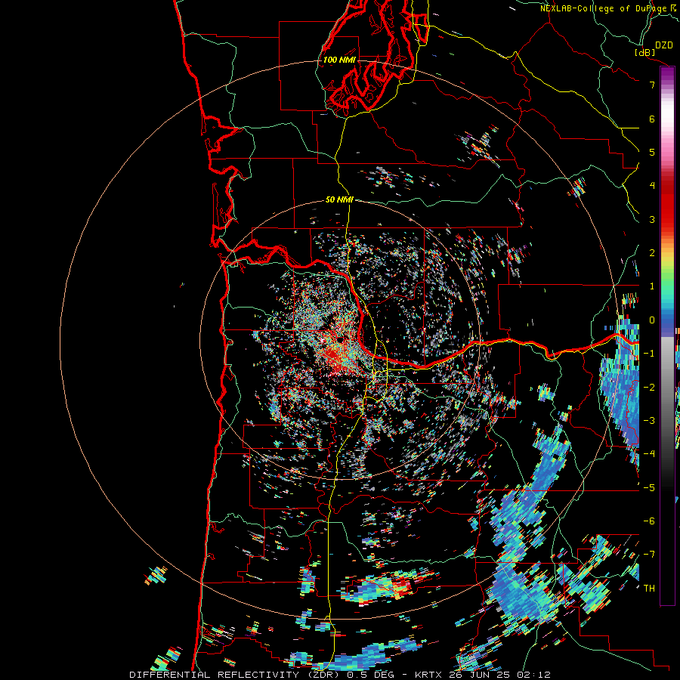Image resolution: width=680 pixels, height=680 pixels.
Task: Click the TH threshold label on scale
Action: click(649, 589)
